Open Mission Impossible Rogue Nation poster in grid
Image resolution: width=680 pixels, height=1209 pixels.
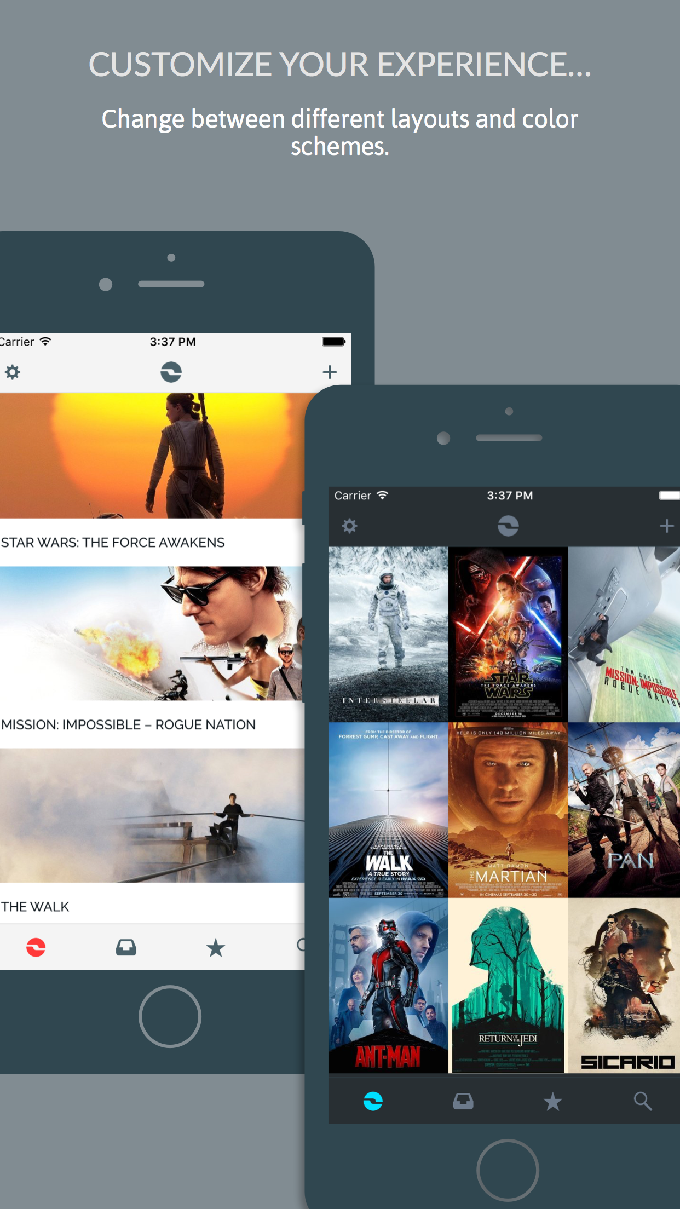624,634
